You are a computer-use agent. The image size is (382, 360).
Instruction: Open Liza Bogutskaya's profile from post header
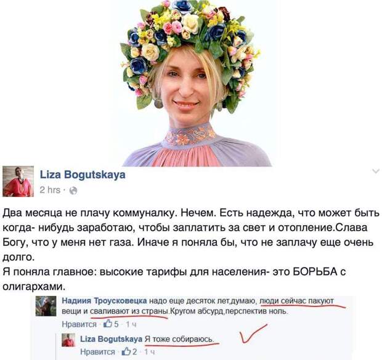(x=83, y=174)
